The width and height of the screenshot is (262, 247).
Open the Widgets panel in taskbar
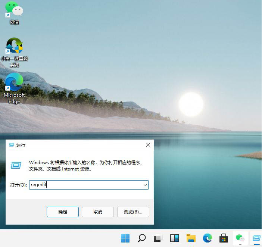[x=175, y=238]
